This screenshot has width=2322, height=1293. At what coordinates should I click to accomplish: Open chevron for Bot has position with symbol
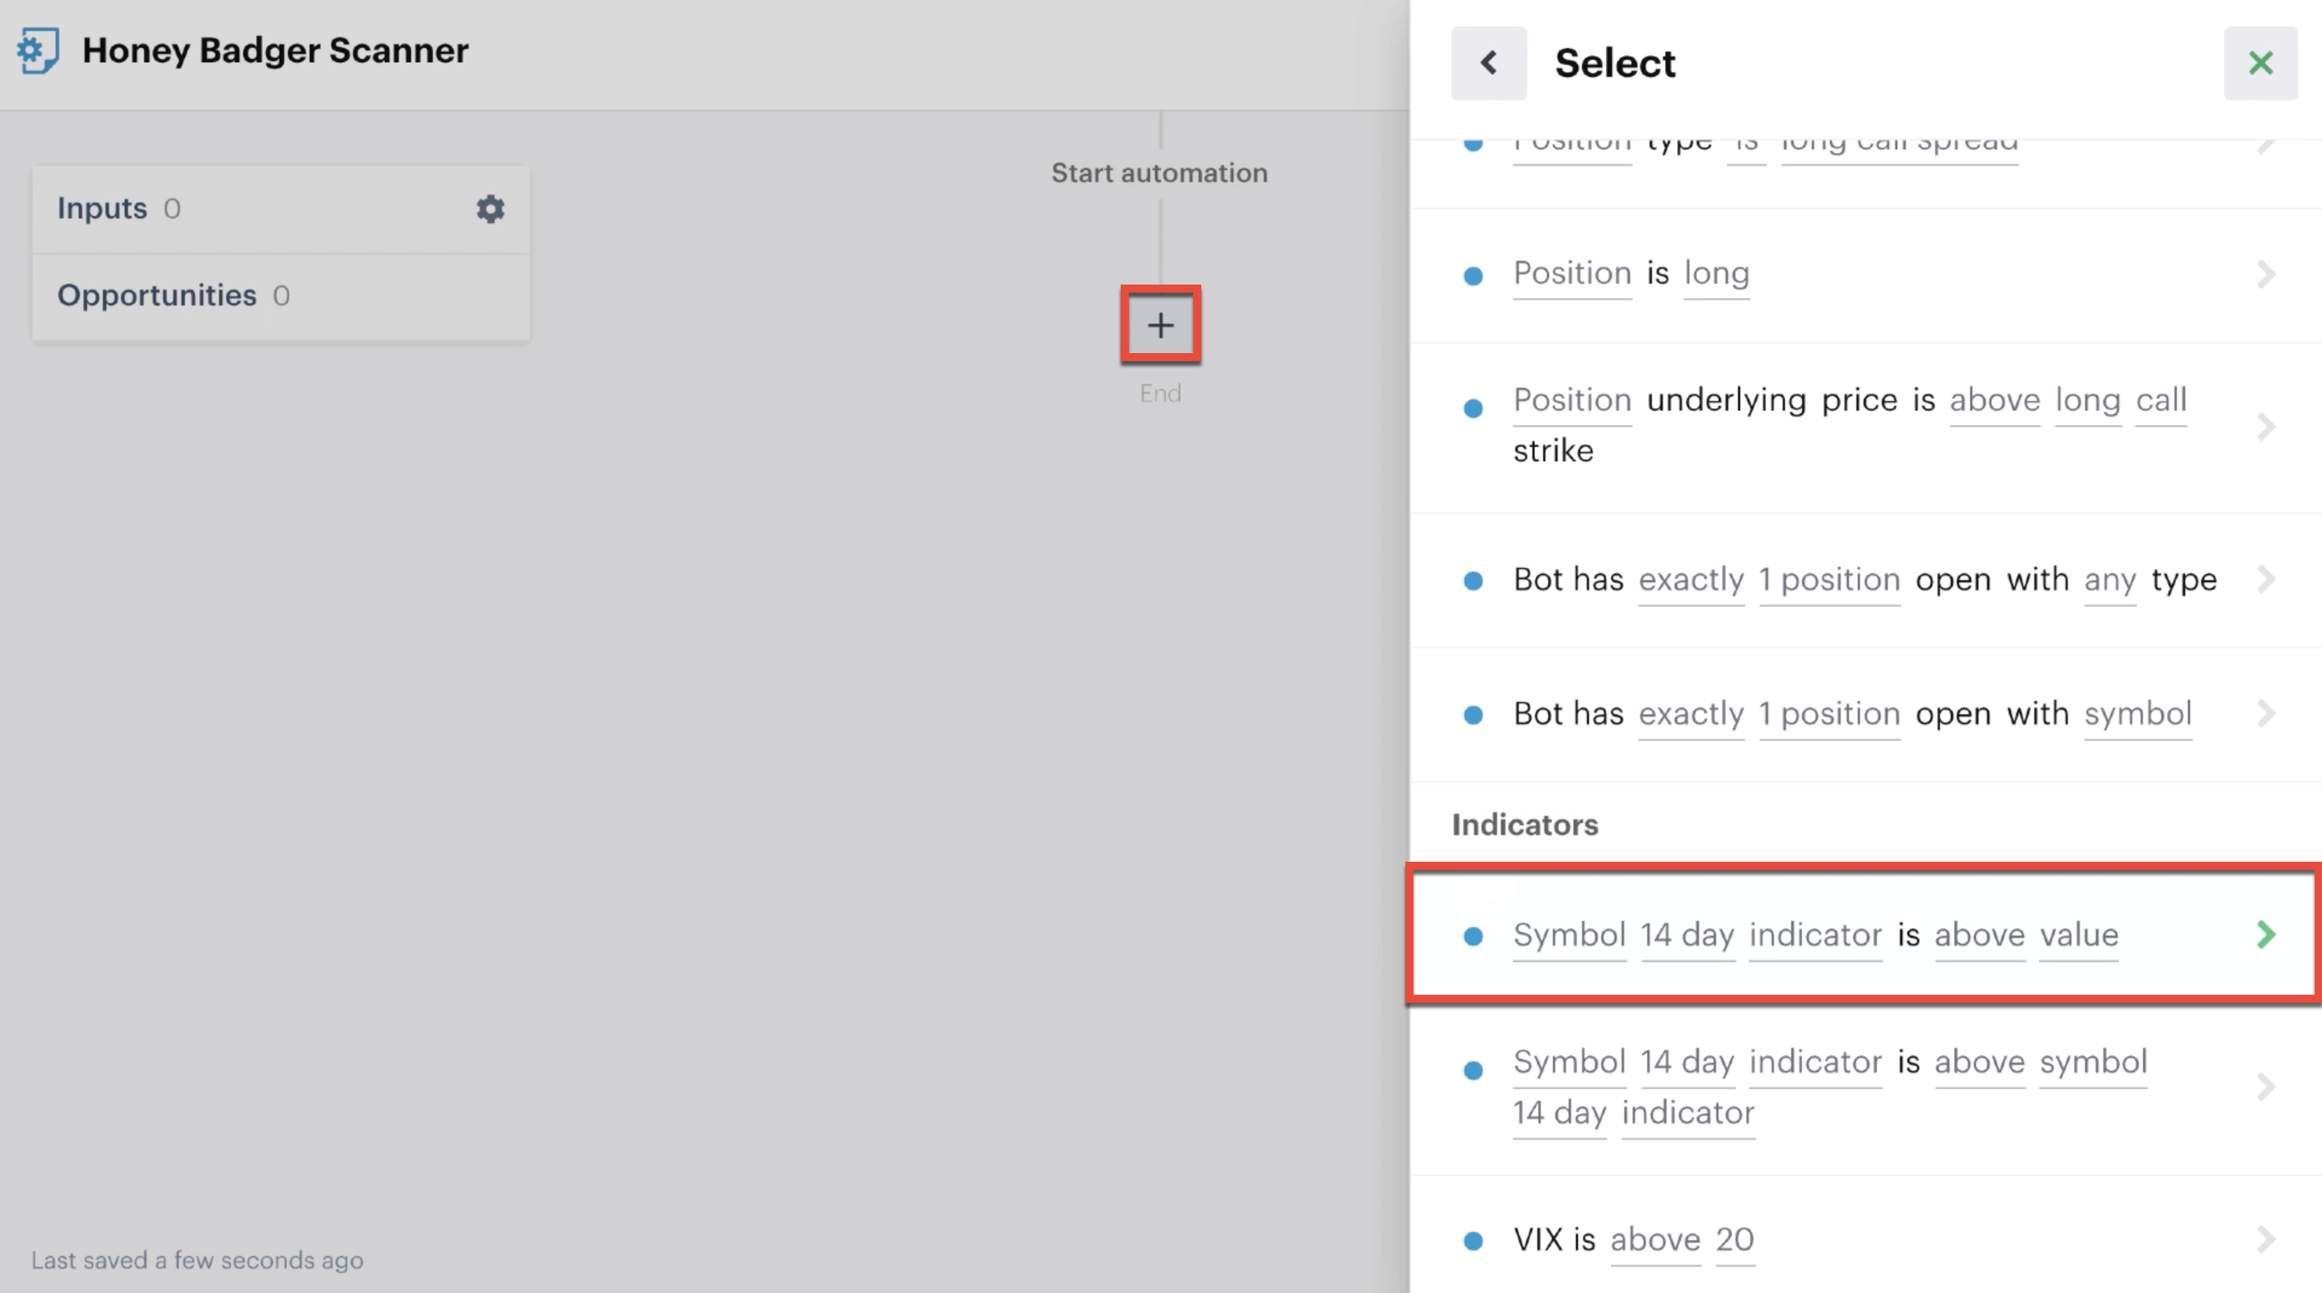tap(2266, 713)
